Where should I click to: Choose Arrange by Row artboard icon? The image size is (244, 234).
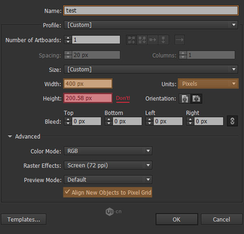pos(152,40)
